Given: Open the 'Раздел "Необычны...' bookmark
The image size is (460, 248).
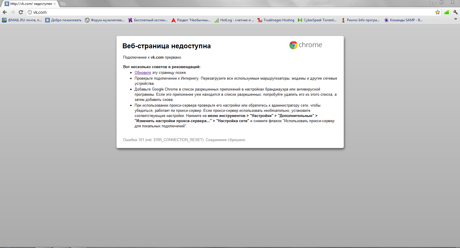Looking at the screenshot, I should click(x=191, y=20).
